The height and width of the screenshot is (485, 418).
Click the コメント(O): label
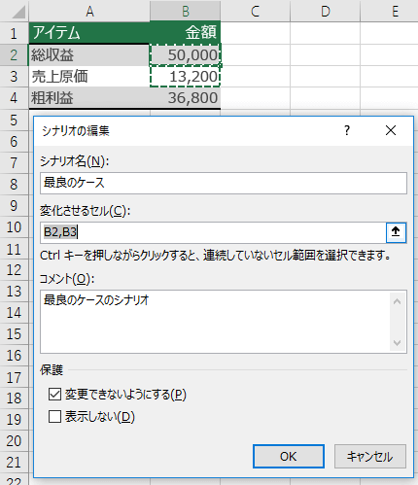click(67, 279)
